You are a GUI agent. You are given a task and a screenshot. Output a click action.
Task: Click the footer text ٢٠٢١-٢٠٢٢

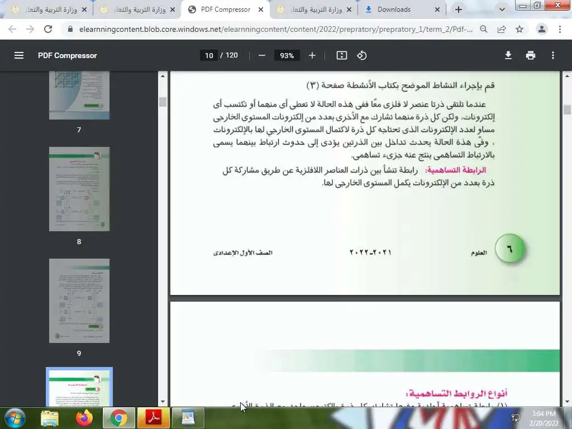(370, 252)
